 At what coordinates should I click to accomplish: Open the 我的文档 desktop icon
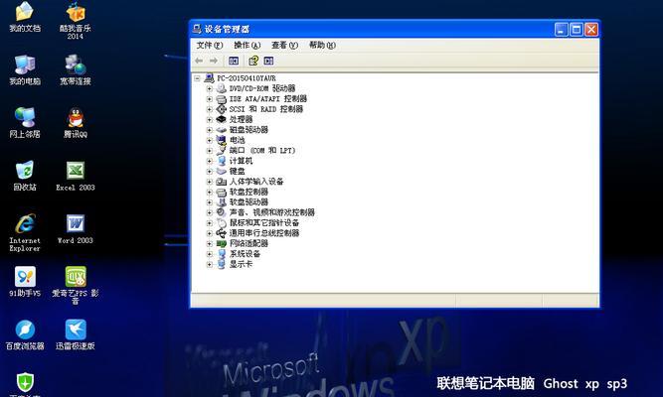coord(25,16)
